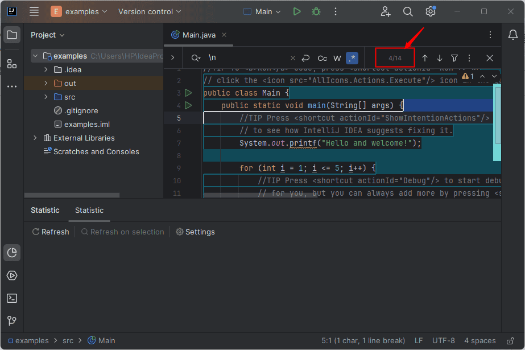525x350 pixels.
Task: Clear the search field text
Action: coord(293,58)
